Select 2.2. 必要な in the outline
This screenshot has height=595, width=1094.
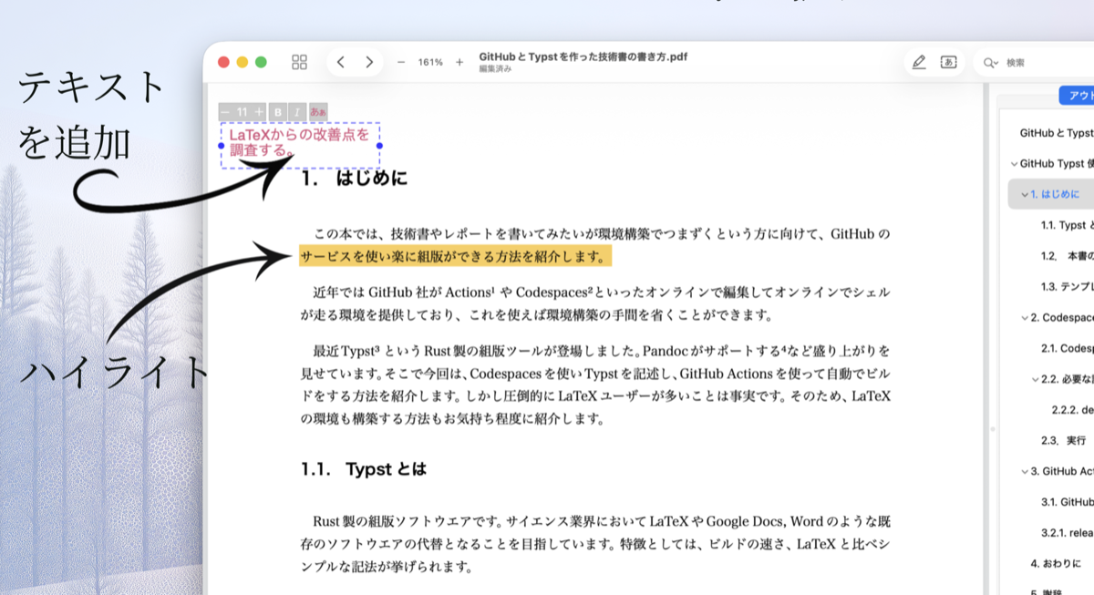[x=1067, y=379]
